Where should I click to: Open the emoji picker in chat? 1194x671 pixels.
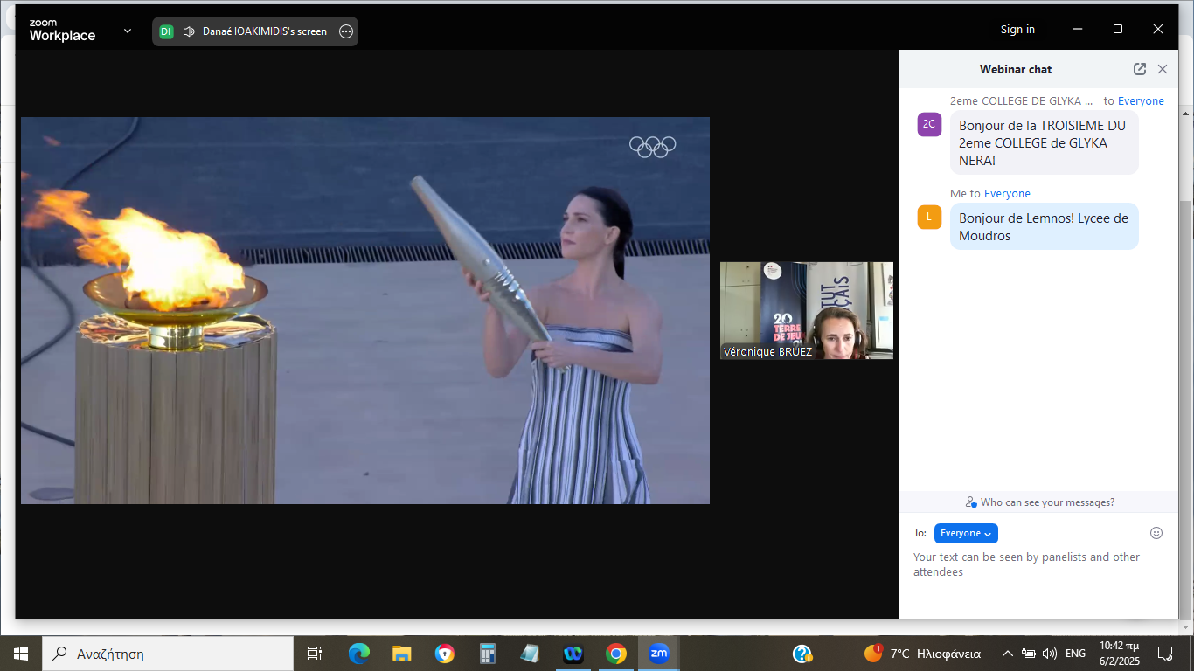[x=1156, y=533]
